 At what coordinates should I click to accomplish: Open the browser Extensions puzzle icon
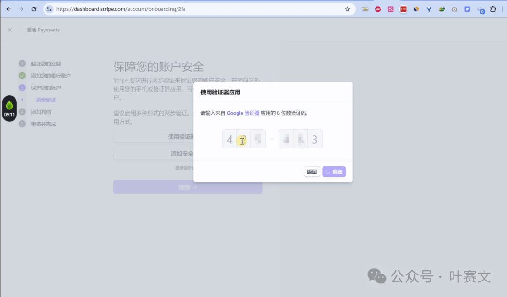(493, 9)
